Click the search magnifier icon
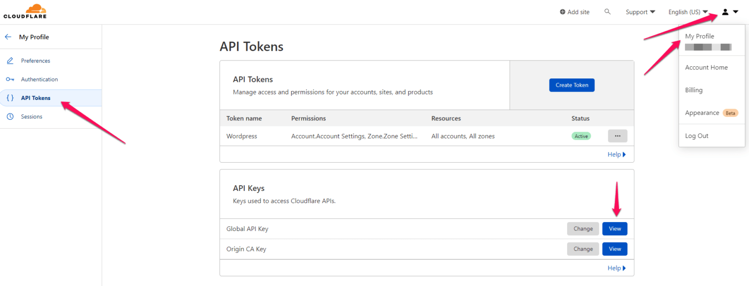The width and height of the screenshot is (749, 286). [607, 12]
